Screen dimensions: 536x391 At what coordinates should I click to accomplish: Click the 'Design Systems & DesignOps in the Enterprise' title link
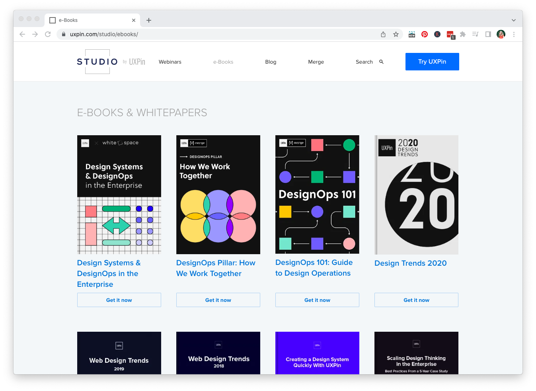[109, 274]
